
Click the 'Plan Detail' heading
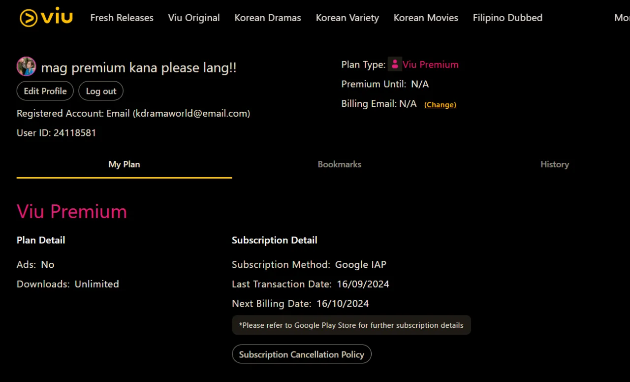[x=41, y=240]
